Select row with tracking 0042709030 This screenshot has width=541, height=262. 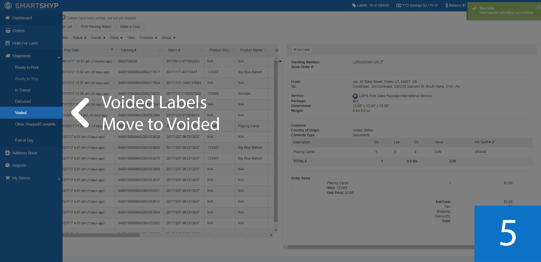[x=168, y=61]
